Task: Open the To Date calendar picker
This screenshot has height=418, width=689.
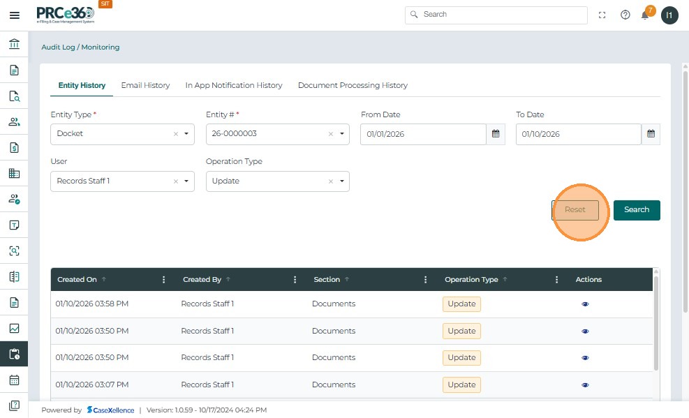Action: coord(651,134)
